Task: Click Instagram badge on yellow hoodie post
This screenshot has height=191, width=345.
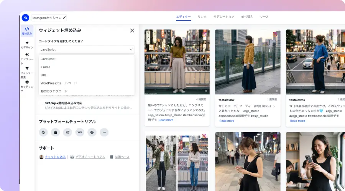Action: (x=275, y=34)
